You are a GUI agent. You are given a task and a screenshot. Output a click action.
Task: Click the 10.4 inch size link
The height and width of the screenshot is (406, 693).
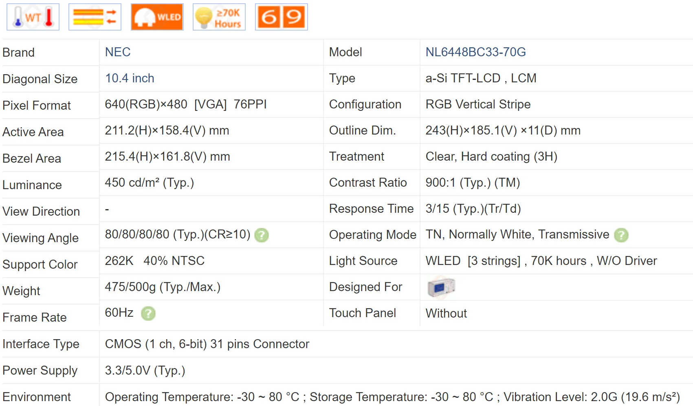pyautogui.click(x=130, y=78)
